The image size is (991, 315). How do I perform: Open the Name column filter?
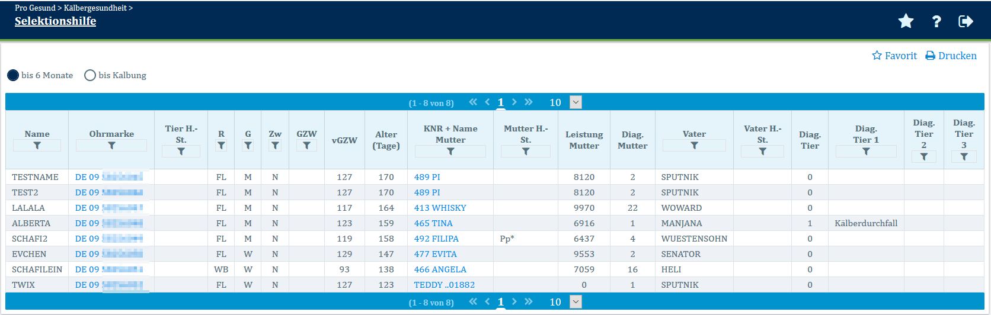pos(37,146)
